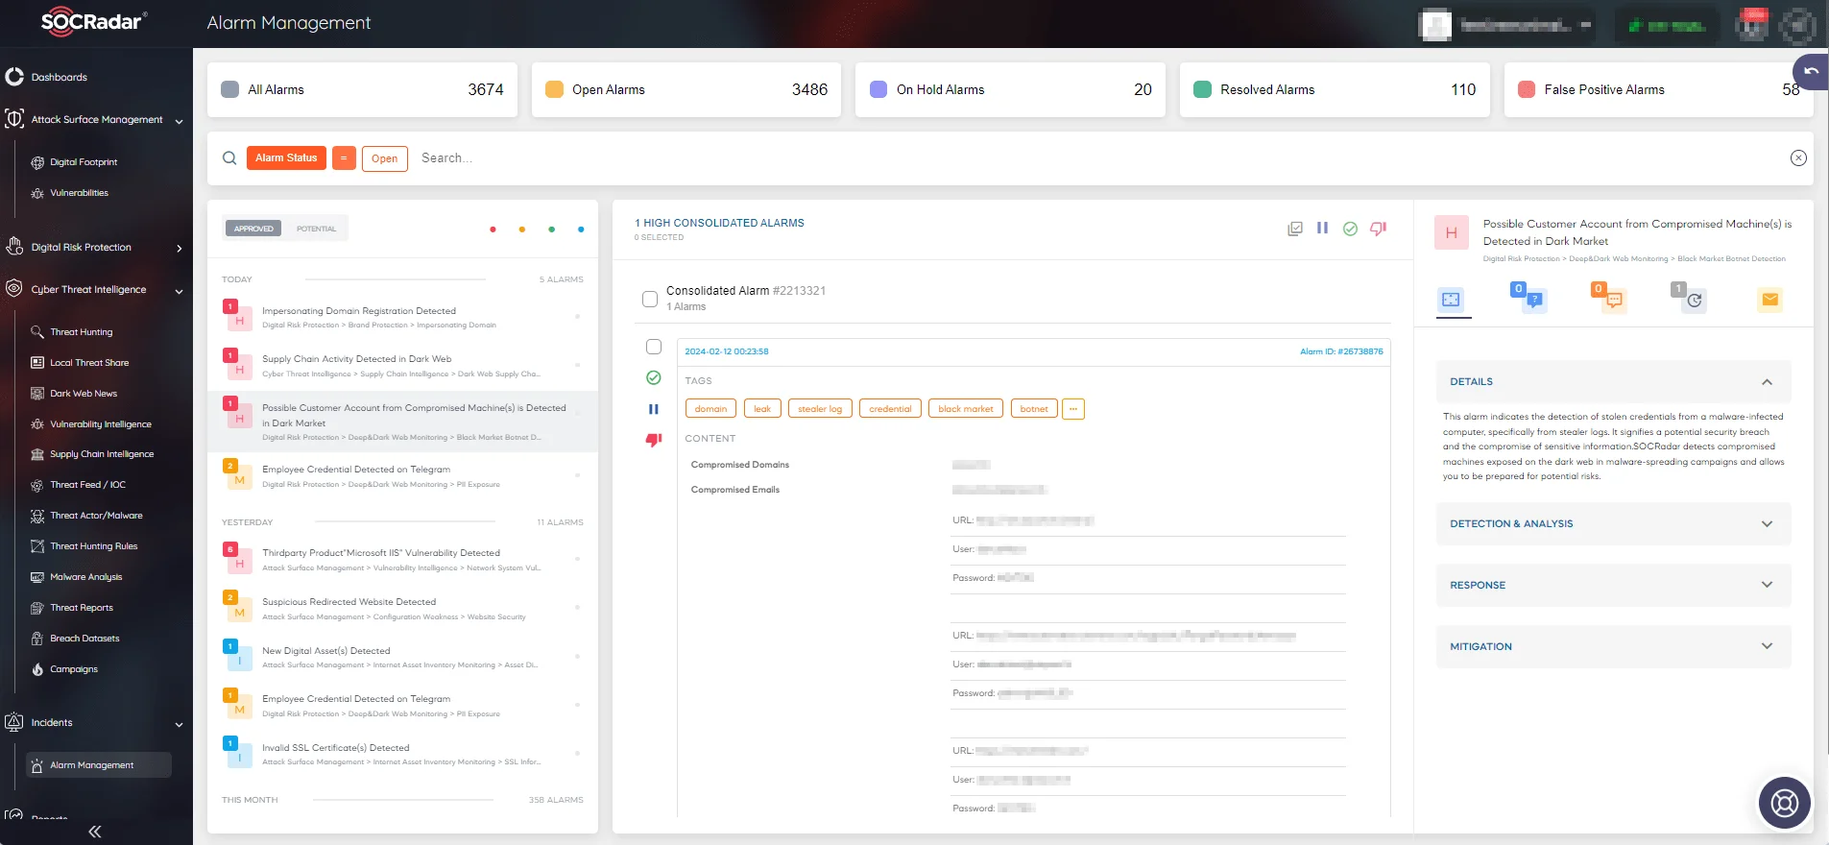Open Dashboards in the sidebar
This screenshot has height=845, width=1829.
click(59, 77)
